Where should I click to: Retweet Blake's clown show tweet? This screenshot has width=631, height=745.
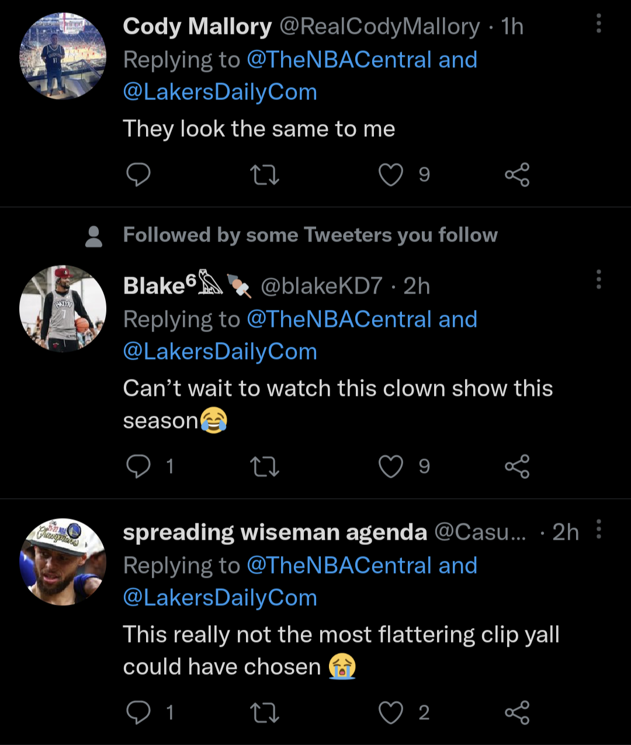pos(264,467)
